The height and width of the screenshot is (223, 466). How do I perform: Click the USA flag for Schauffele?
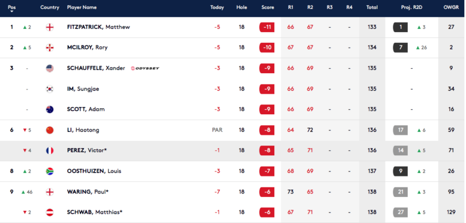tap(50, 68)
